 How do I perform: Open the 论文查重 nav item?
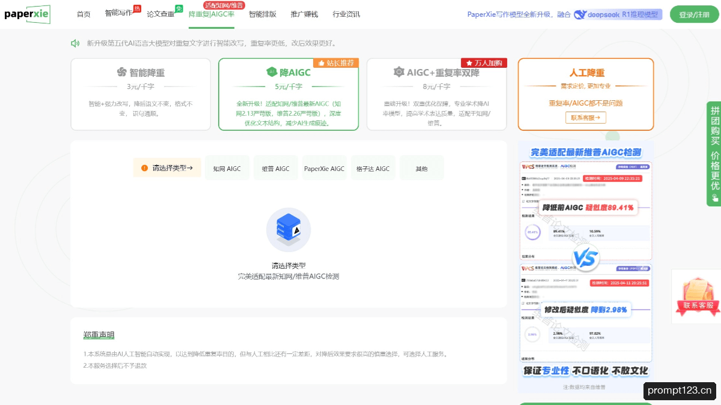[x=160, y=14]
